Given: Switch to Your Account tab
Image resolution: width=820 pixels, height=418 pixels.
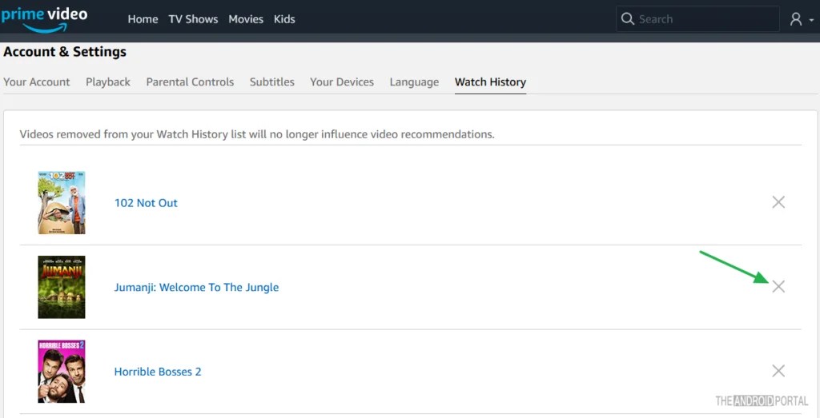Looking at the screenshot, I should pyautogui.click(x=37, y=82).
